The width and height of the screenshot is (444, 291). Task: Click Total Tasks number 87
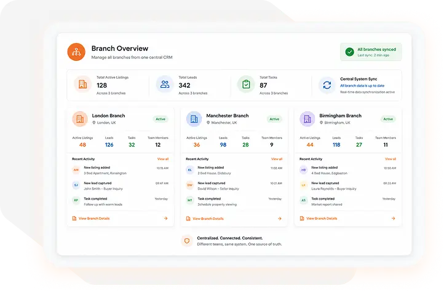click(263, 85)
